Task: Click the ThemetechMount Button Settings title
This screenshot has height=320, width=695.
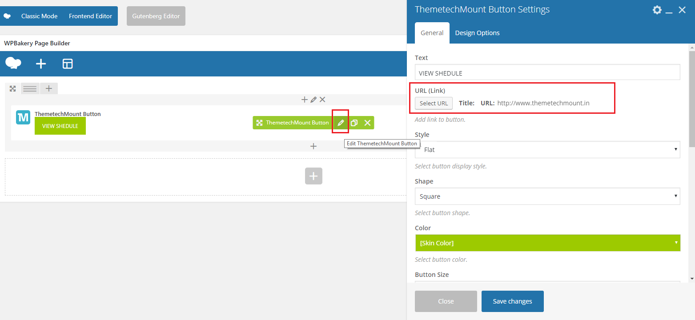Action: (x=482, y=9)
